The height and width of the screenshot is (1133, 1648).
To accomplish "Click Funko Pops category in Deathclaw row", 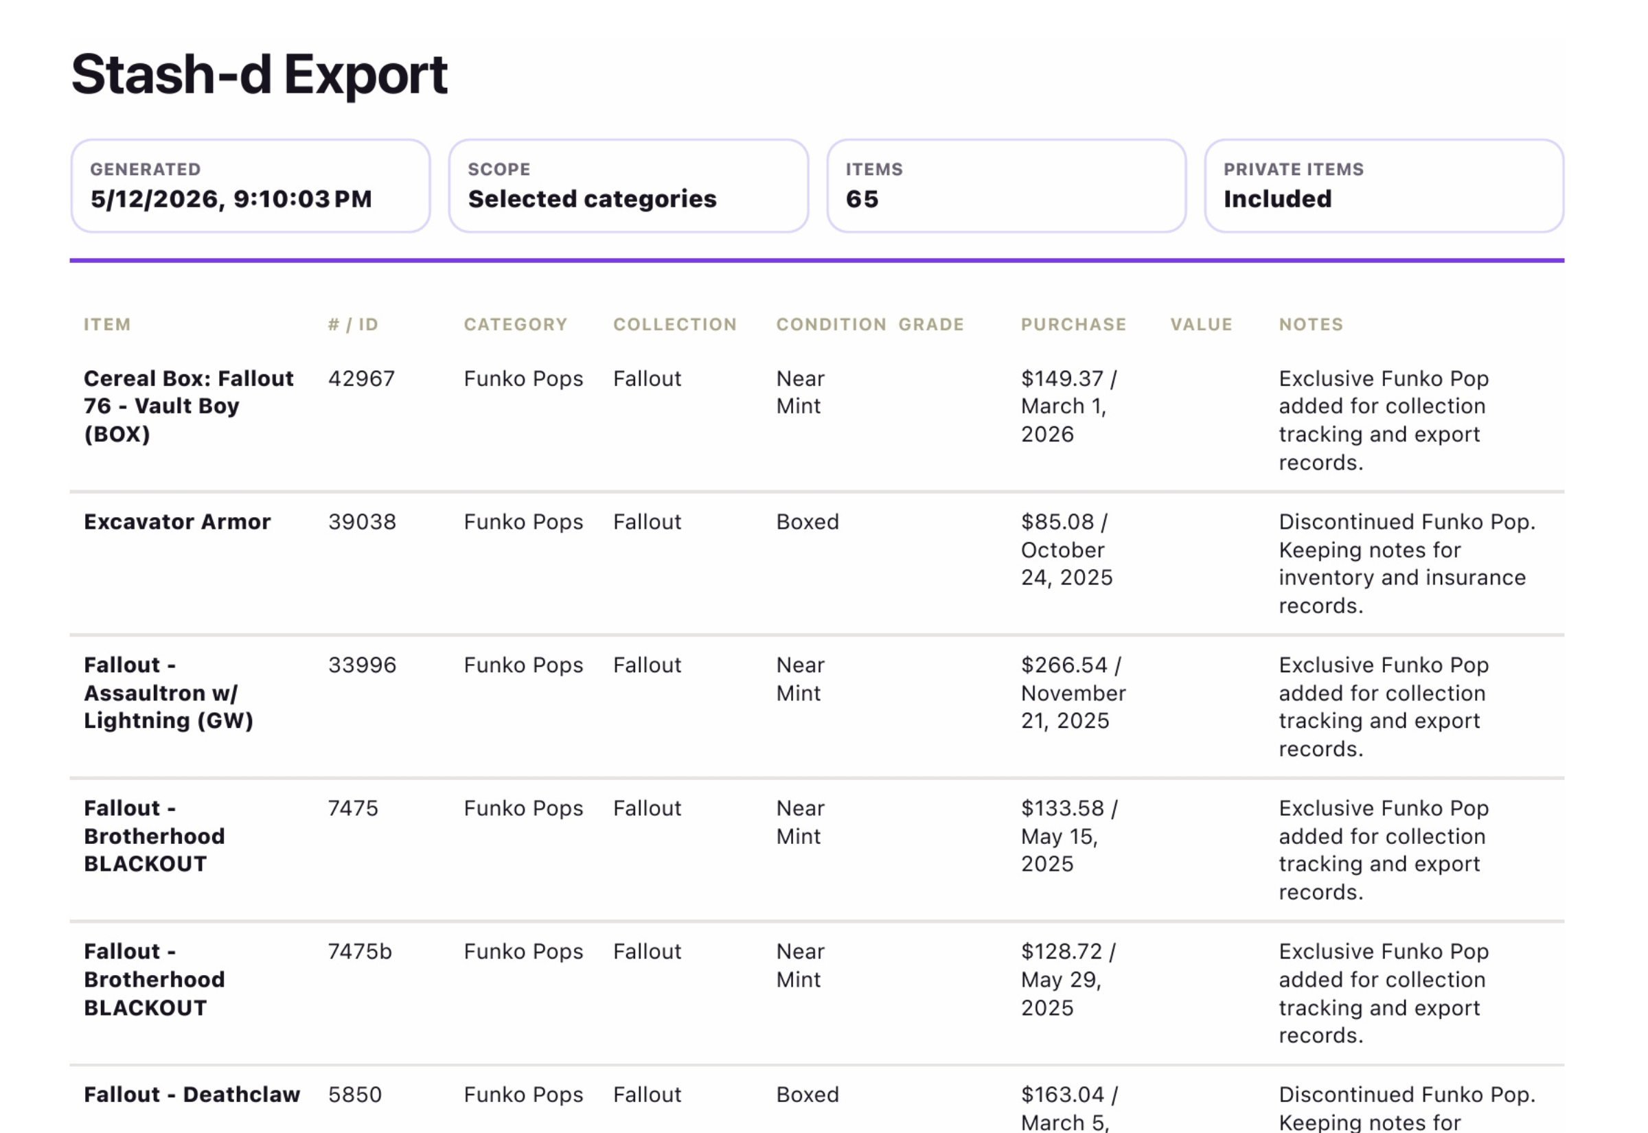I will [x=524, y=1095].
